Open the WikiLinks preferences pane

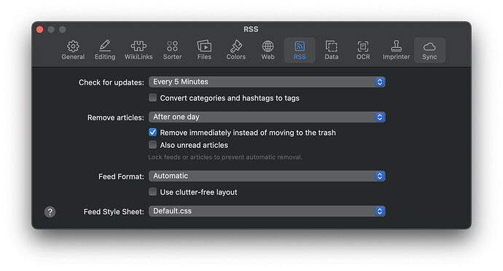pos(139,50)
